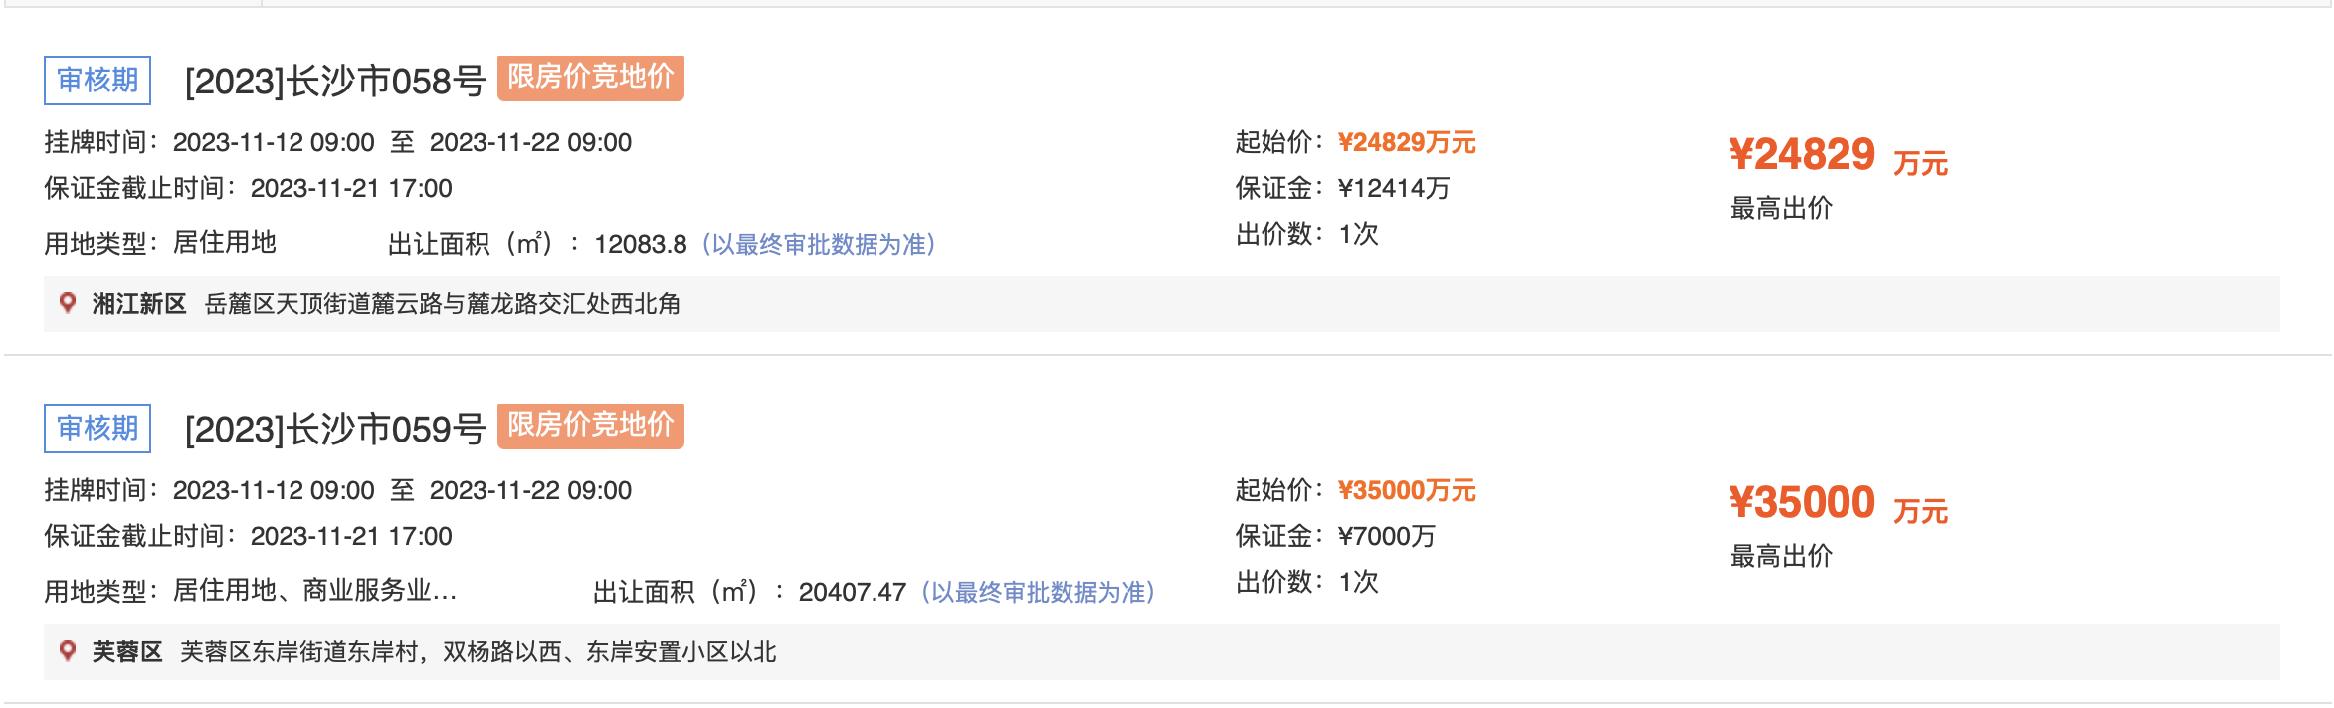The image size is (2334, 708).
Task: Expand truncated land type 居住用地、商业服务业…
Action: click(x=314, y=591)
